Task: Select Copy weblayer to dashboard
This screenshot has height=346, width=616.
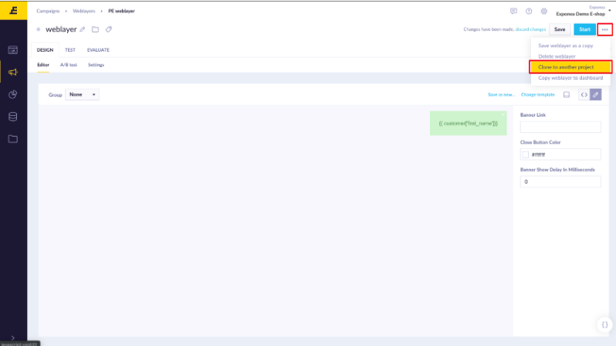Action: click(x=570, y=78)
